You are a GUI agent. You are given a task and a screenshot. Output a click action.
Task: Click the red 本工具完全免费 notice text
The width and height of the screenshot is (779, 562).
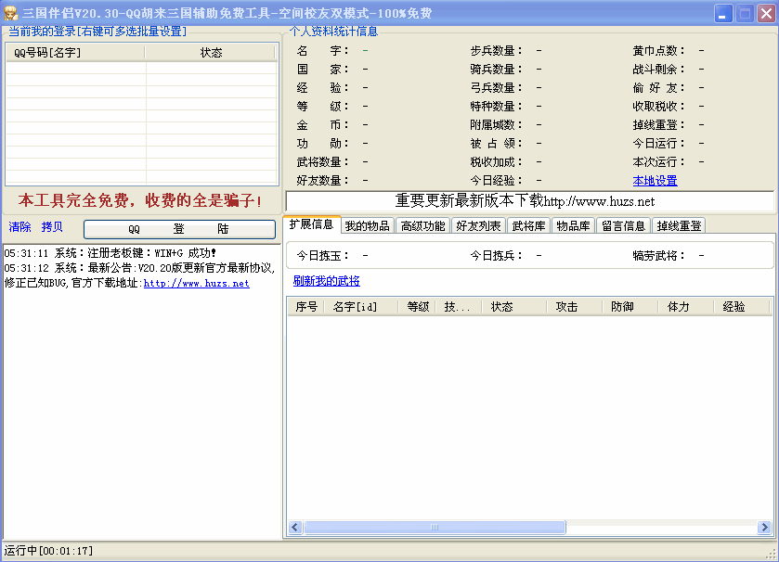click(140, 200)
